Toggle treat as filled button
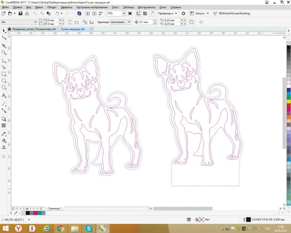This screenshot has width=291, height=233. [192, 22]
